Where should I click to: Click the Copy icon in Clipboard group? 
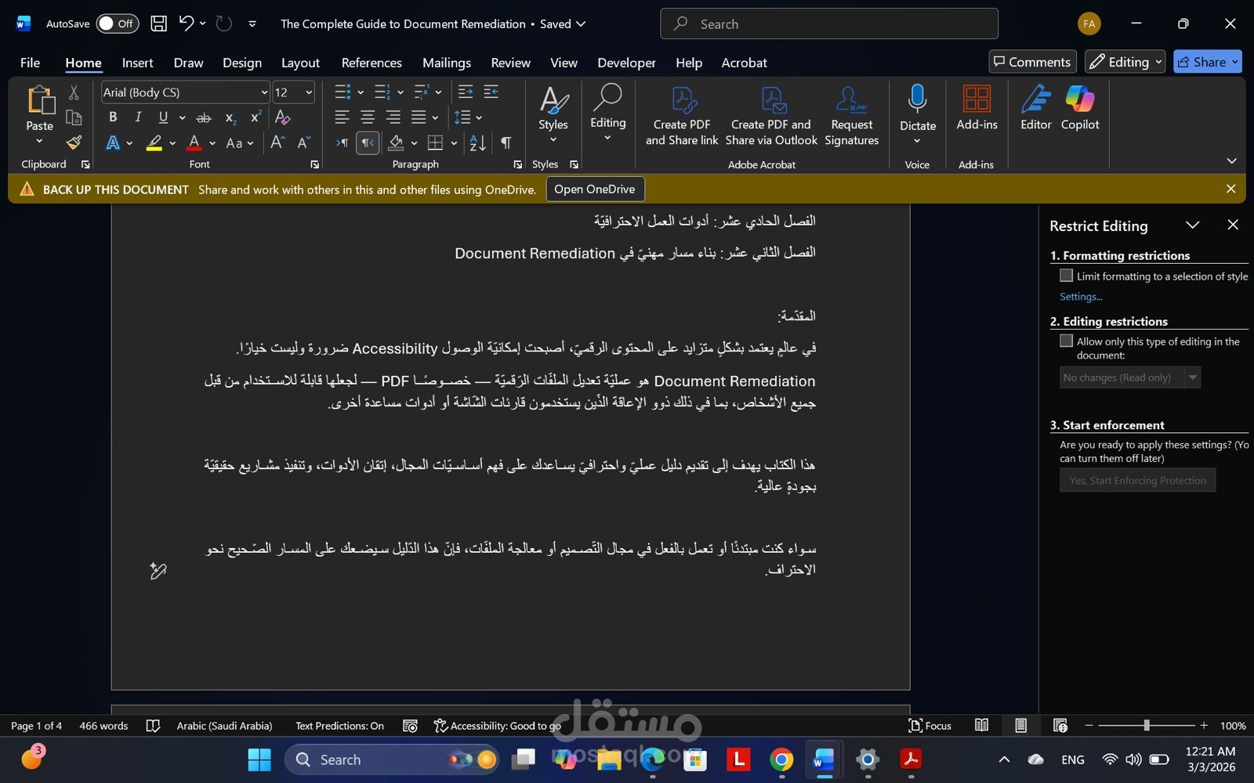tap(74, 117)
